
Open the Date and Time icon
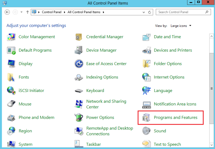pos(147,37)
